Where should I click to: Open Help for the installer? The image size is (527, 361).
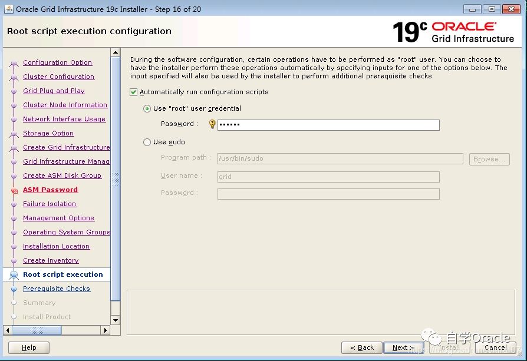click(x=29, y=347)
